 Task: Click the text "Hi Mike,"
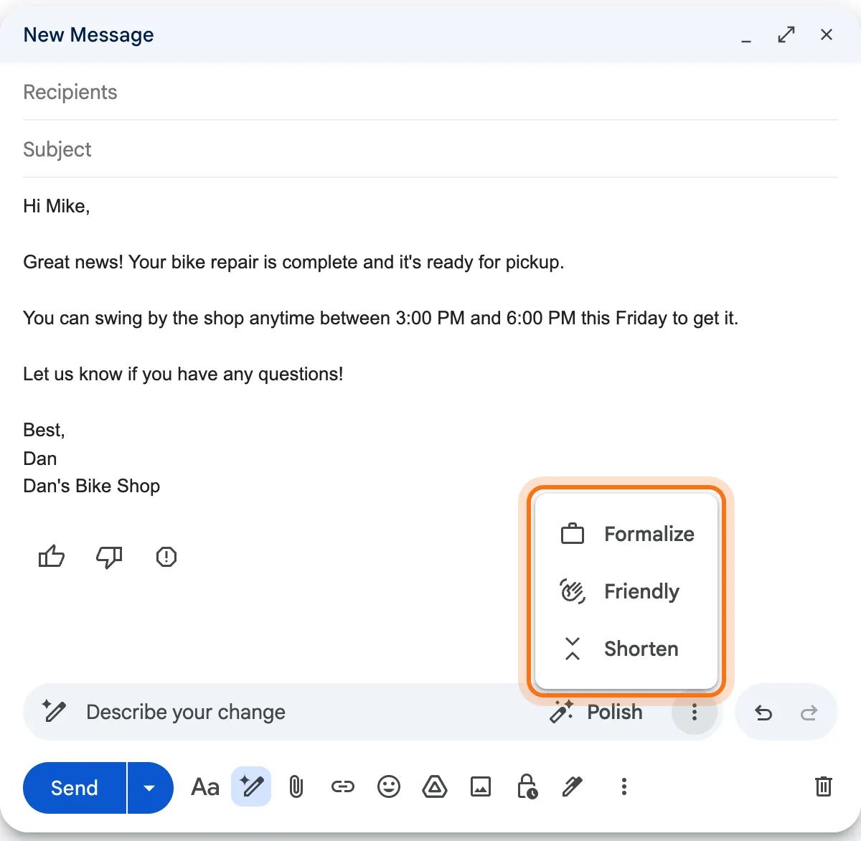click(57, 206)
